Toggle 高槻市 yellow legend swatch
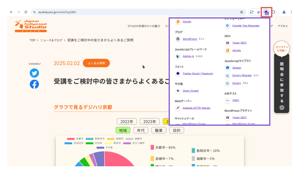 tap(111, 139)
